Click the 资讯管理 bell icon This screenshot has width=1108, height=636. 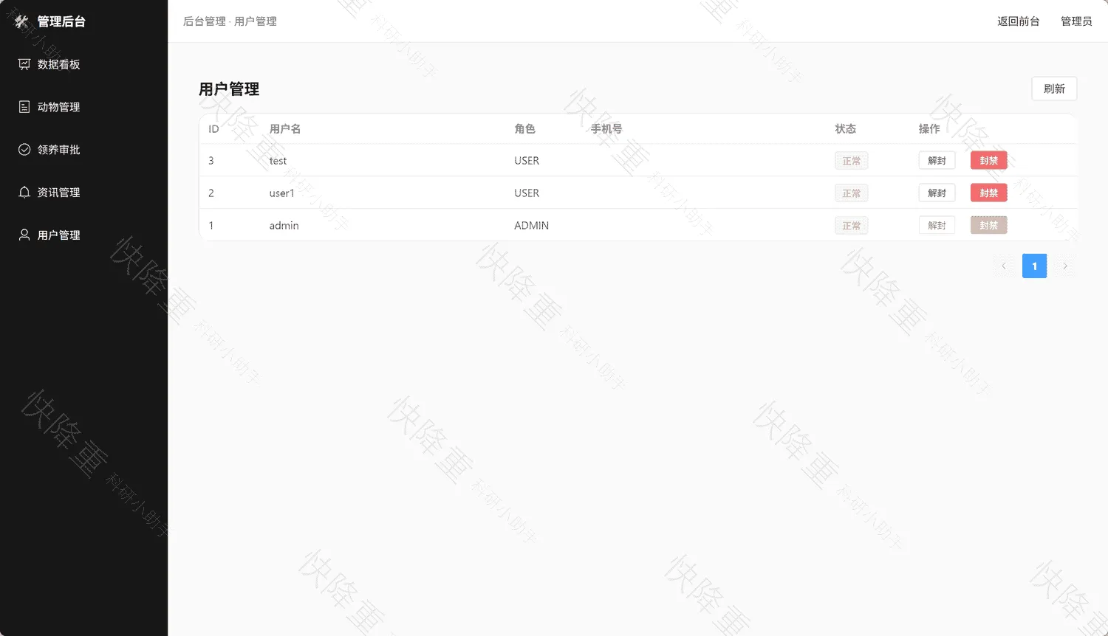click(x=24, y=193)
